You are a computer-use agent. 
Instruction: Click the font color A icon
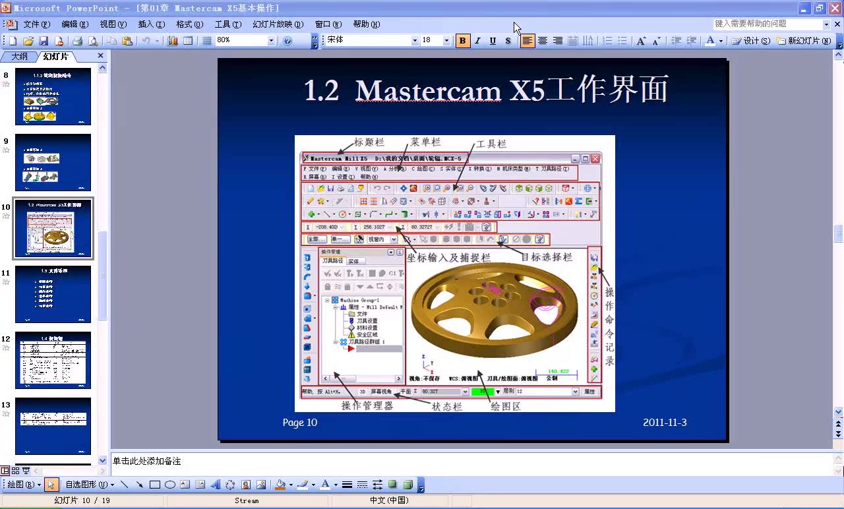[709, 41]
